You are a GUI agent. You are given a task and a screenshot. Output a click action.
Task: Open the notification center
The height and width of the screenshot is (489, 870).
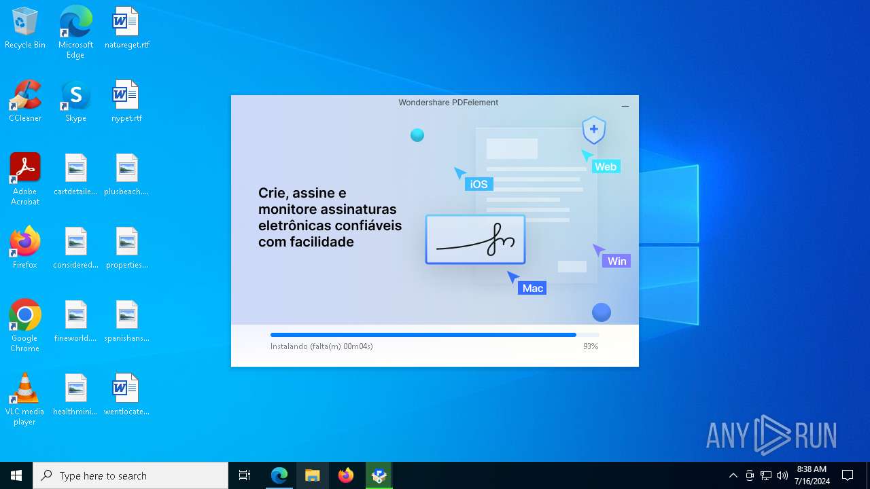[x=848, y=475]
